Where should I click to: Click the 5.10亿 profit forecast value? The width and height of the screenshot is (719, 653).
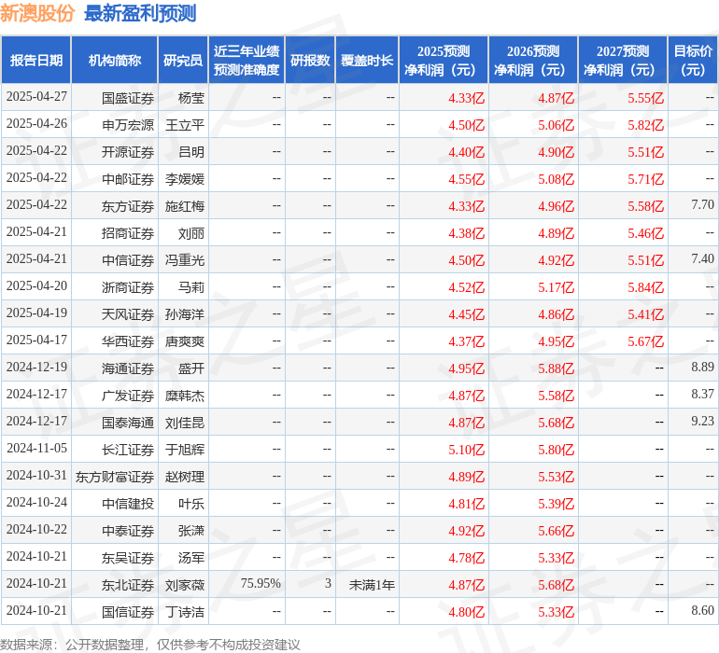pos(466,450)
